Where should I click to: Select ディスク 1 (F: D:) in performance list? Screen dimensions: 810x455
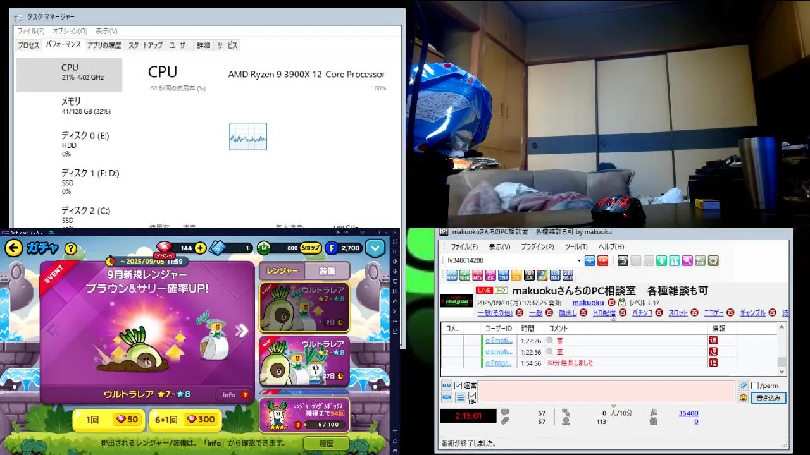(x=69, y=181)
